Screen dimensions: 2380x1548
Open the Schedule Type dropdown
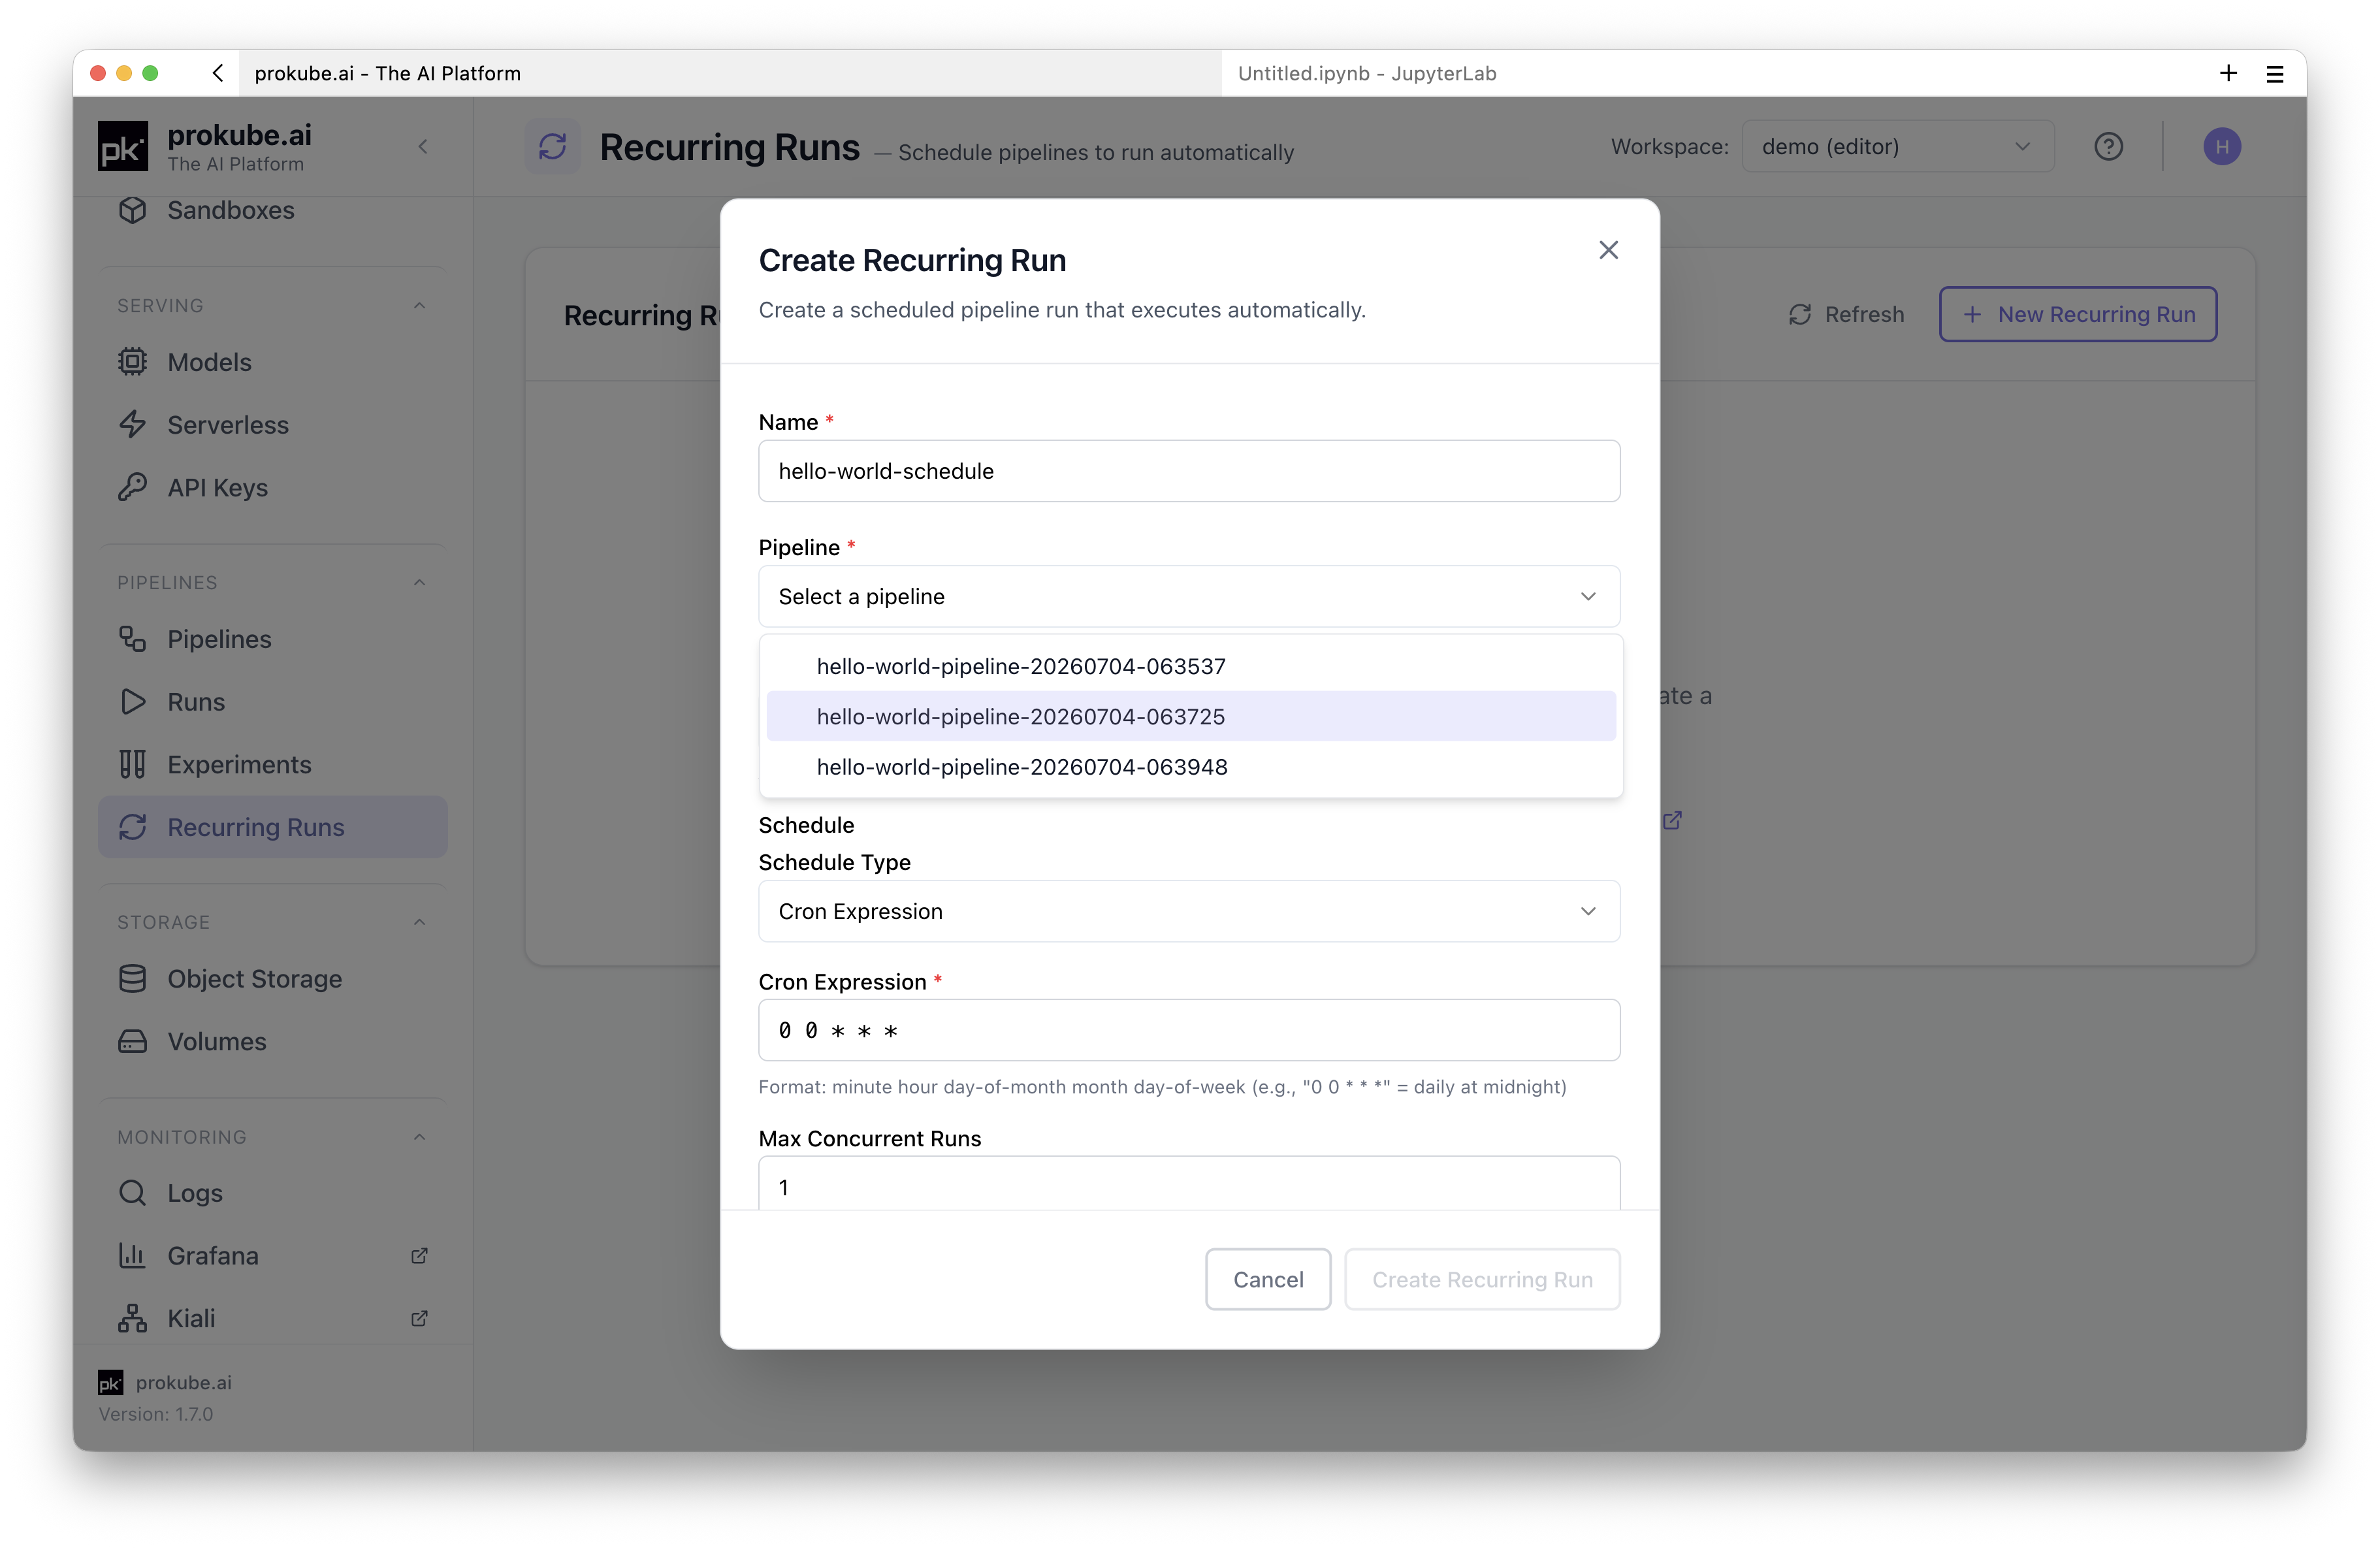coord(1189,911)
